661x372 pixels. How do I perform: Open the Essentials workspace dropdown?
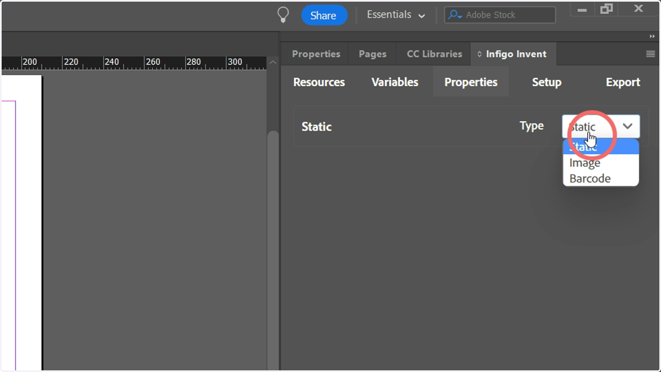pyautogui.click(x=396, y=15)
